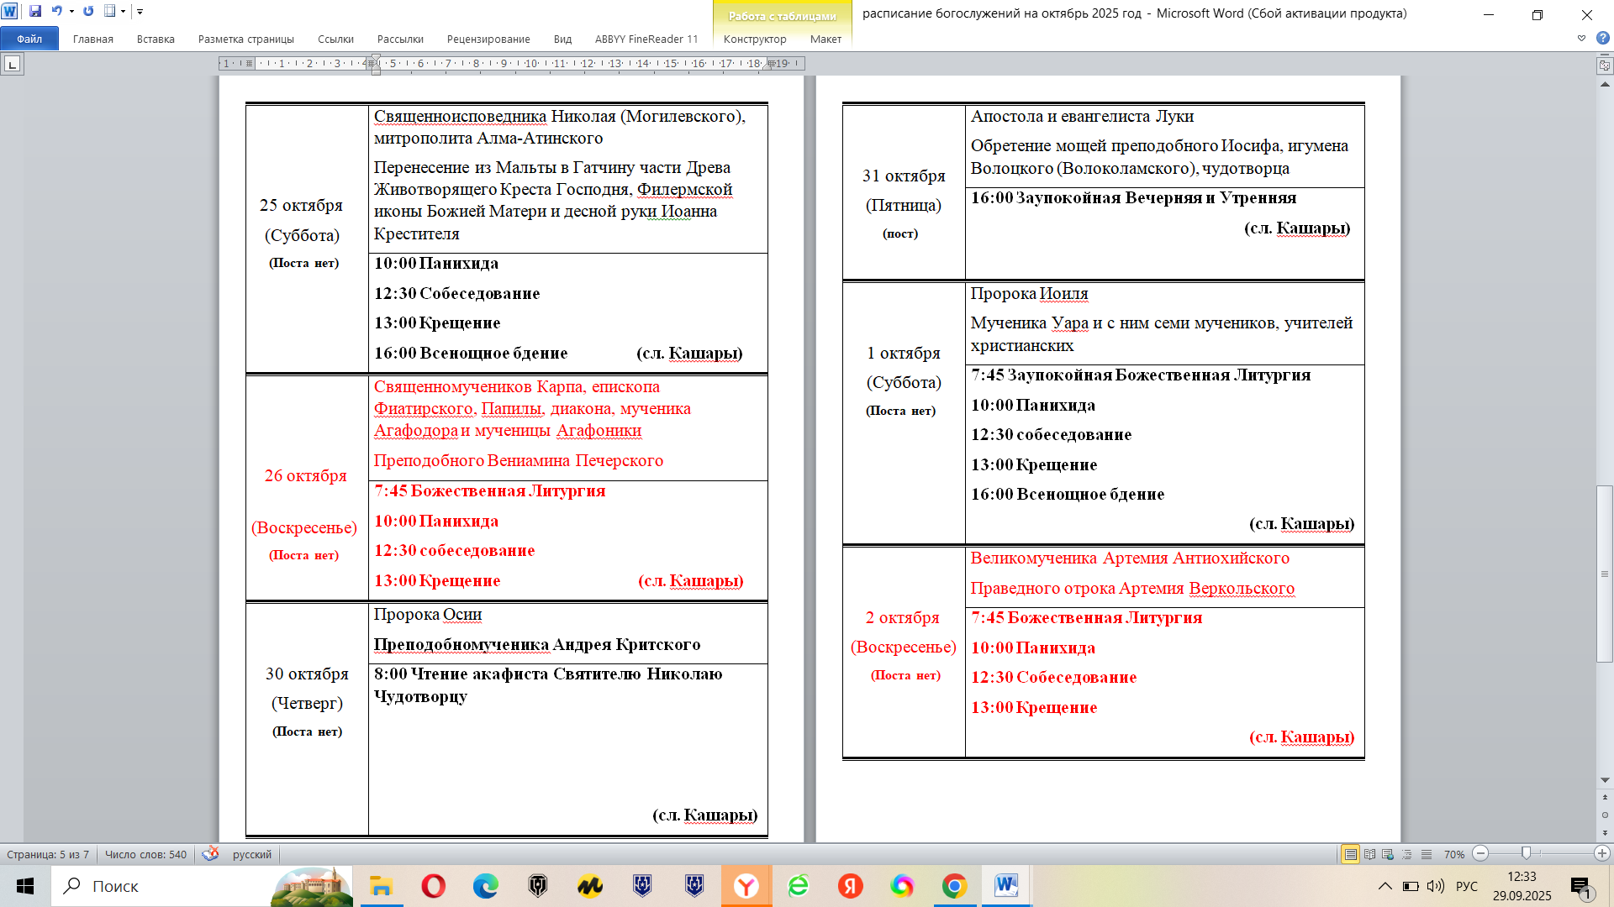Open Google Chrome from the Windows taskbar
The height and width of the screenshot is (907, 1614).
954,886
